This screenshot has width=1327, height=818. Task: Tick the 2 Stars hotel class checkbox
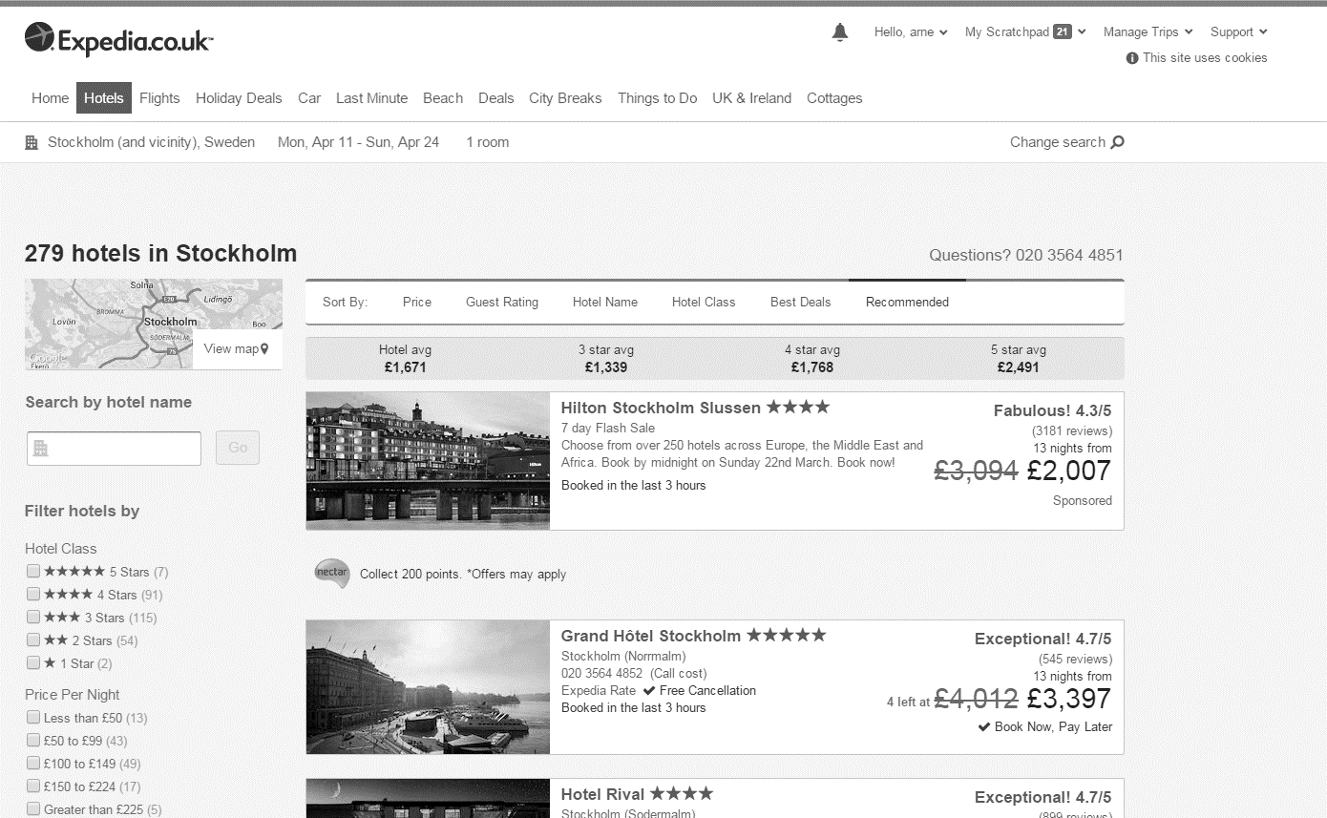click(33, 640)
